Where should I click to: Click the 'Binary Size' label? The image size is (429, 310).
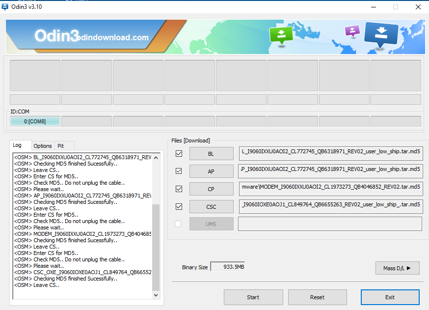pyautogui.click(x=195, y=267)
